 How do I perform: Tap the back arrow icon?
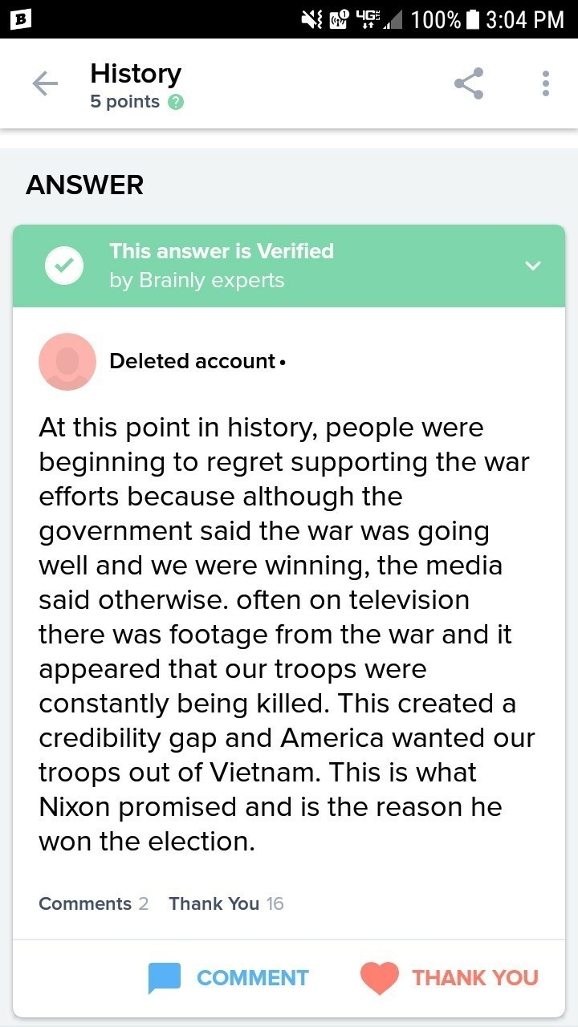click(x=45, y=83)
